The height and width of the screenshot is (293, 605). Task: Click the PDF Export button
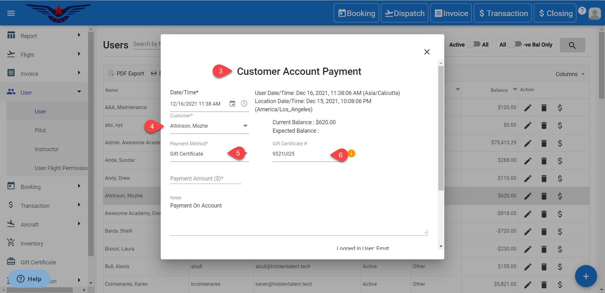(126, 74)
